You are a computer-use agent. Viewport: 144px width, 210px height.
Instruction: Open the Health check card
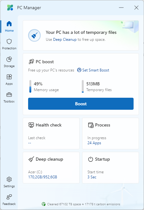[51, 133]
